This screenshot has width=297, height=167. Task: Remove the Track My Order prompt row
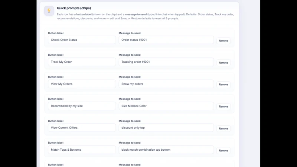click(x=223, y=63)
